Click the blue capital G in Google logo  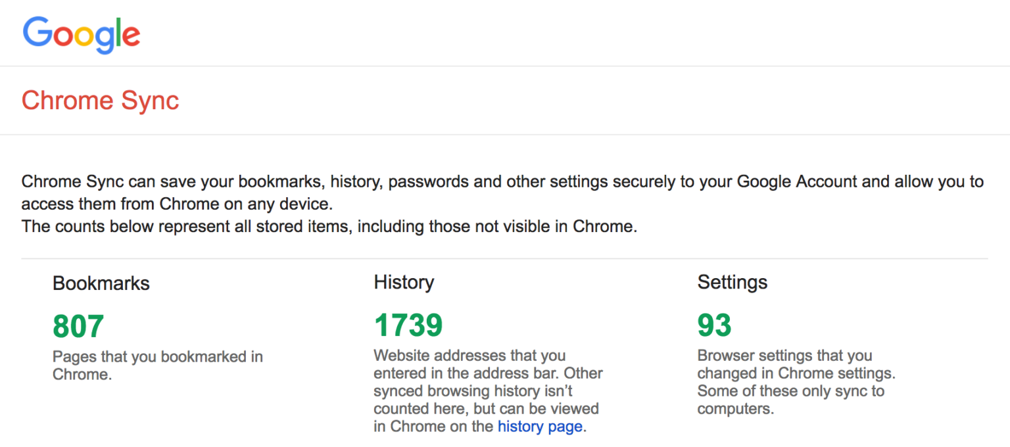click(x=37, y=33)
